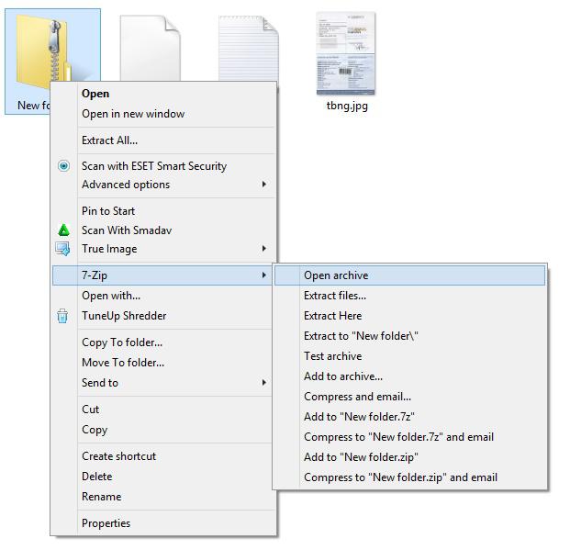This screenshot has width=570, height=550.
Task: Click the green Smadav triangle icon
Action: (63, 230)
